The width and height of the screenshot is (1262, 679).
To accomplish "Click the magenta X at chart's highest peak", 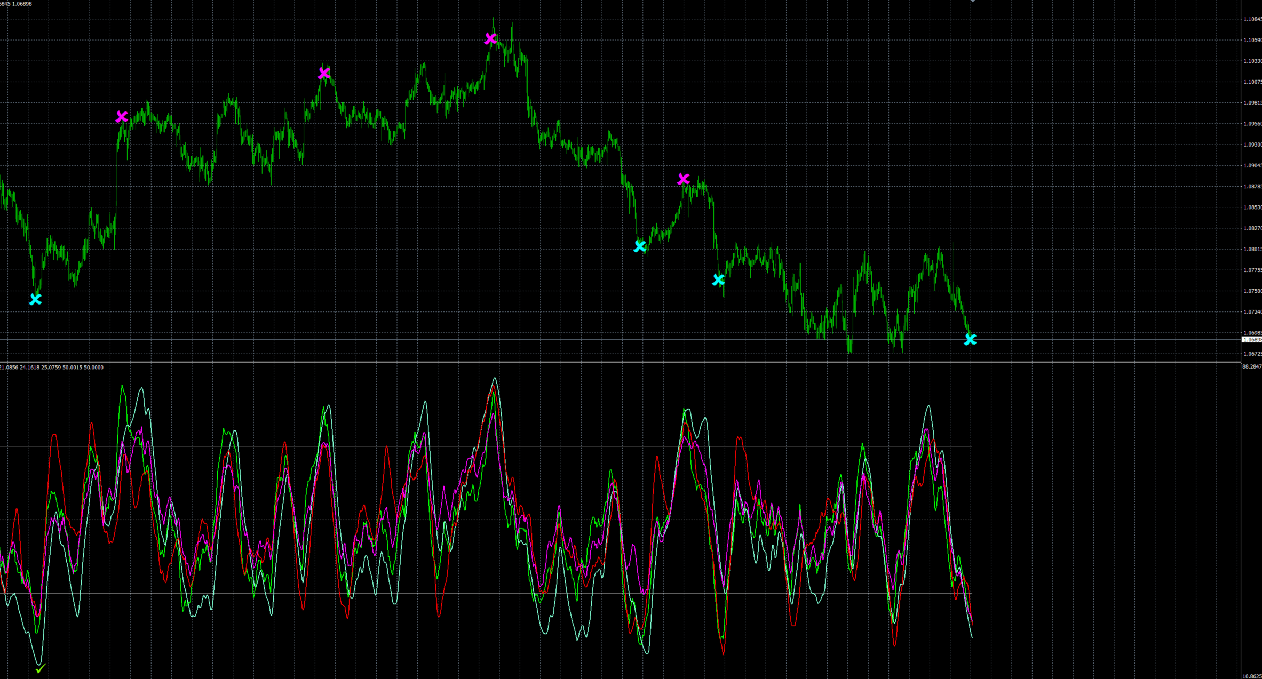I will click(490, 39).
